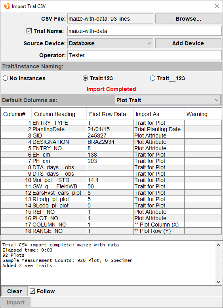The width and height of the screenshot is (223, 308).
Task: Select the Moi_pct__STD heading cell
Action: 59,180
